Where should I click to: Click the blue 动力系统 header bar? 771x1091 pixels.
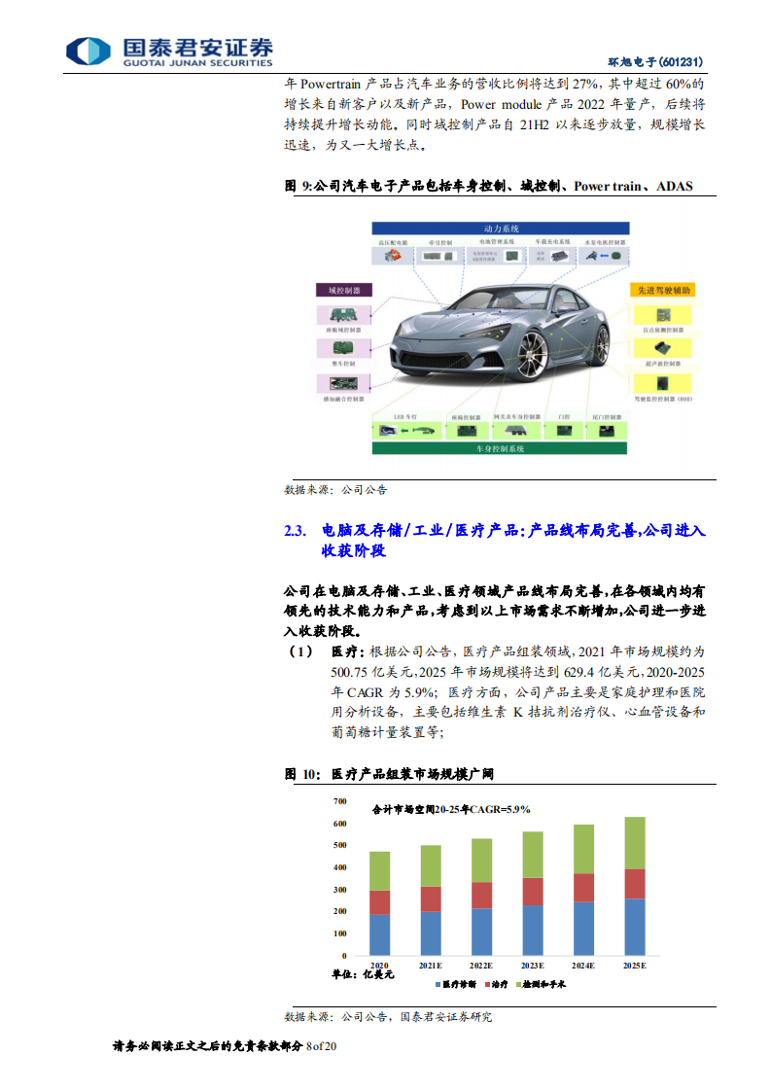pos(501,229)
